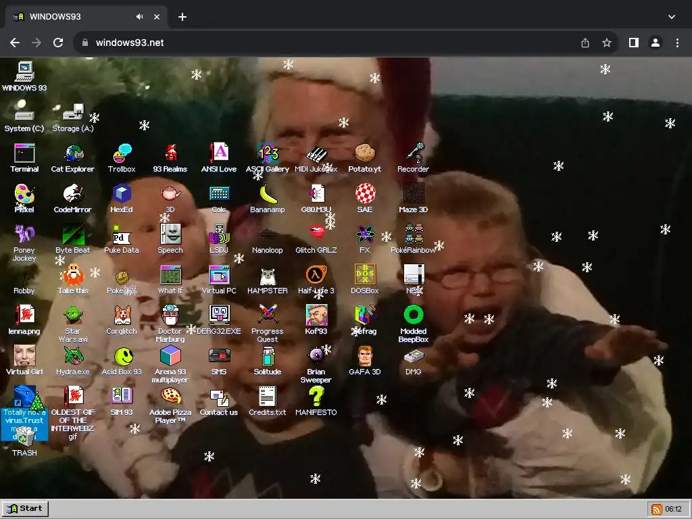Open a new browser tab
Viewport: 692px width, 519px height.
(x=182, y=17)
